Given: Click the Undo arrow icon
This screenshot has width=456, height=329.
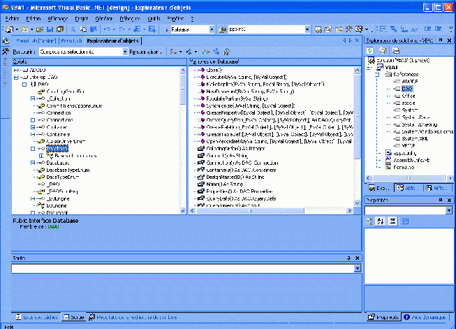Looking at the screenshot, I should pos(107,29).
